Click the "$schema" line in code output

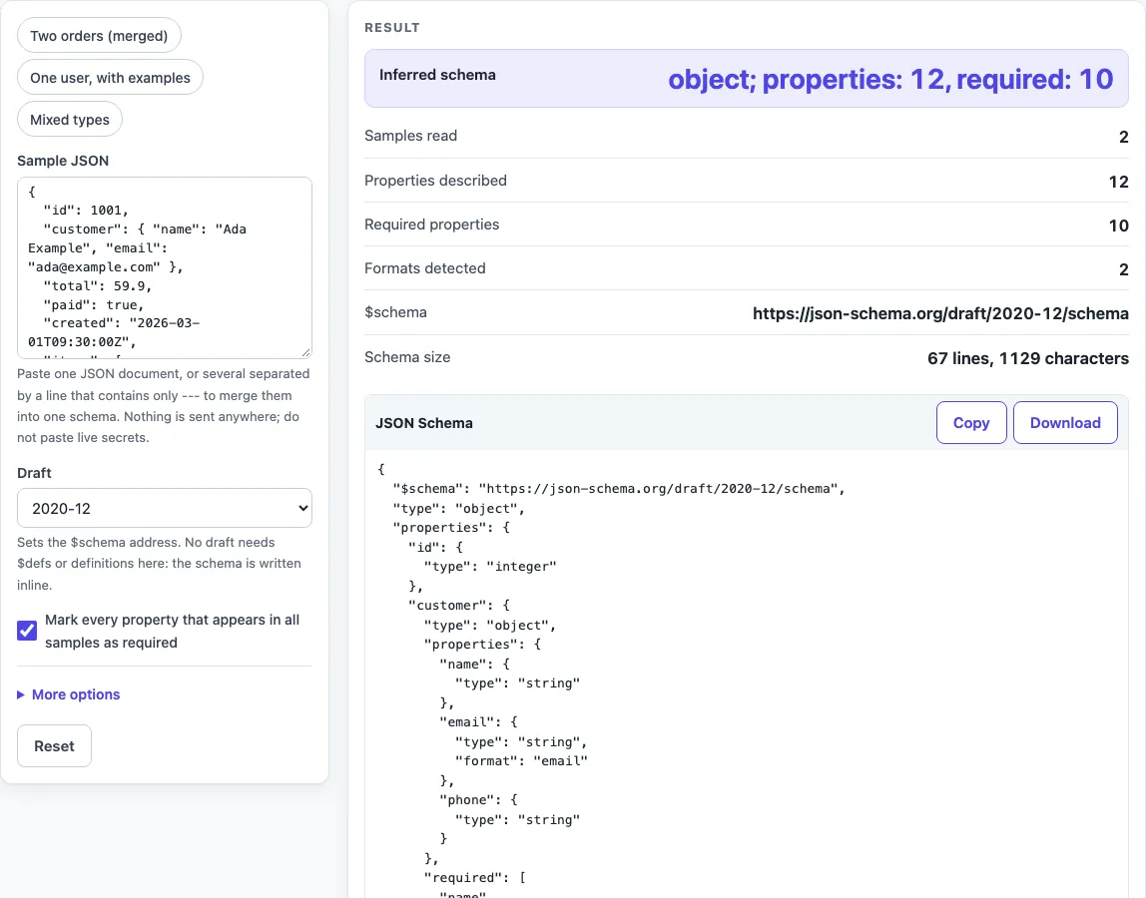point(619,489)
